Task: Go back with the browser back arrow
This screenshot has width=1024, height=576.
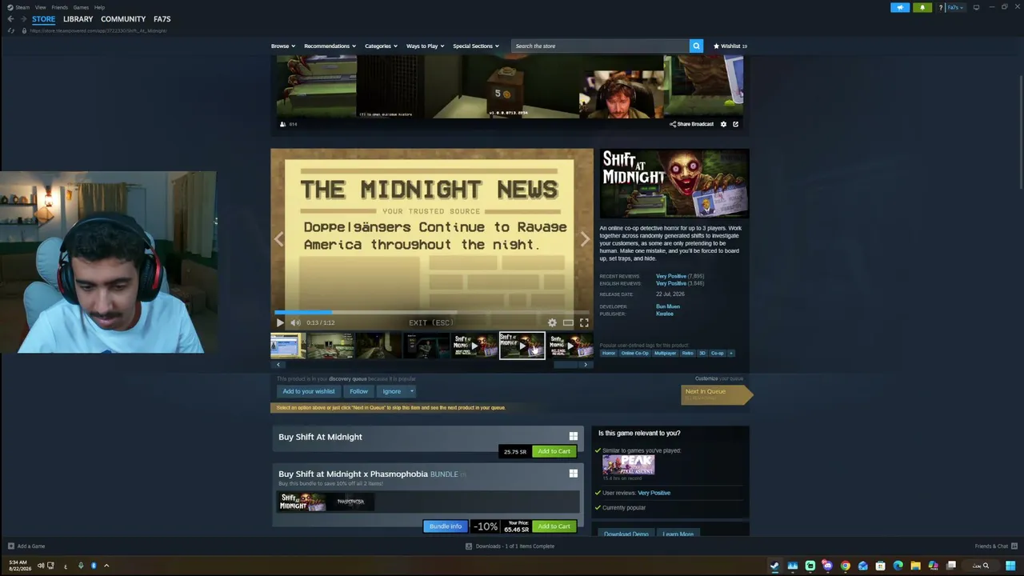Action: click(10, 19)
